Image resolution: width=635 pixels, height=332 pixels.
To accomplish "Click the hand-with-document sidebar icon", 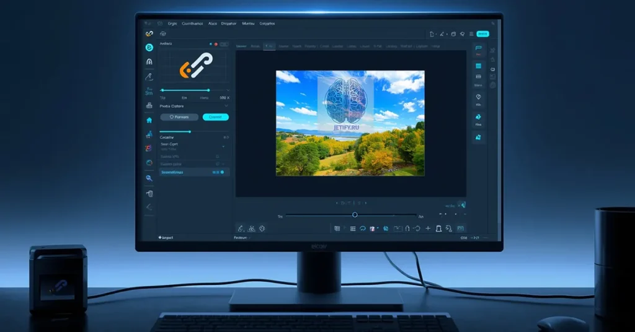I will click(149, 194).
